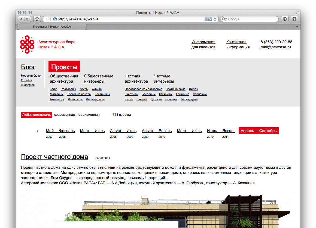The width and height of the screenshot is (316, 228).
Task: Open the Рестораны category link
Action: click(x=68, y=89)
